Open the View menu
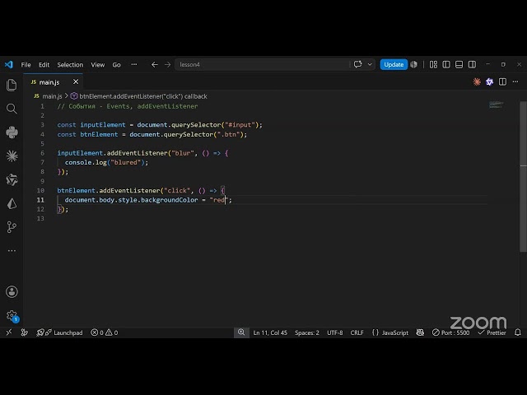Viewport: 527px width, 395px height. (x=98, y=64)
